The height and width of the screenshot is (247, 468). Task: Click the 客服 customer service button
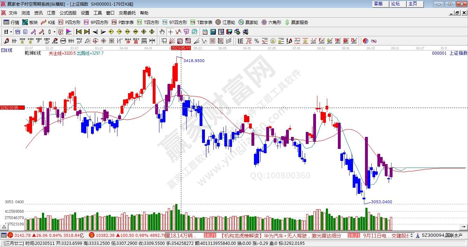pyautogui.click(x=378, y=4)
